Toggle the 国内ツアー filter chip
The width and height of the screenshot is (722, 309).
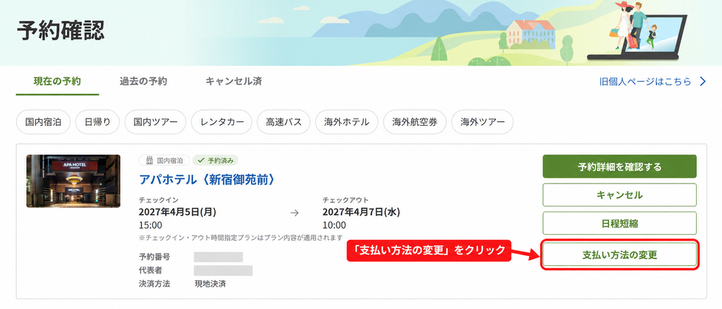pyautogui.click(x=155, y=122)
